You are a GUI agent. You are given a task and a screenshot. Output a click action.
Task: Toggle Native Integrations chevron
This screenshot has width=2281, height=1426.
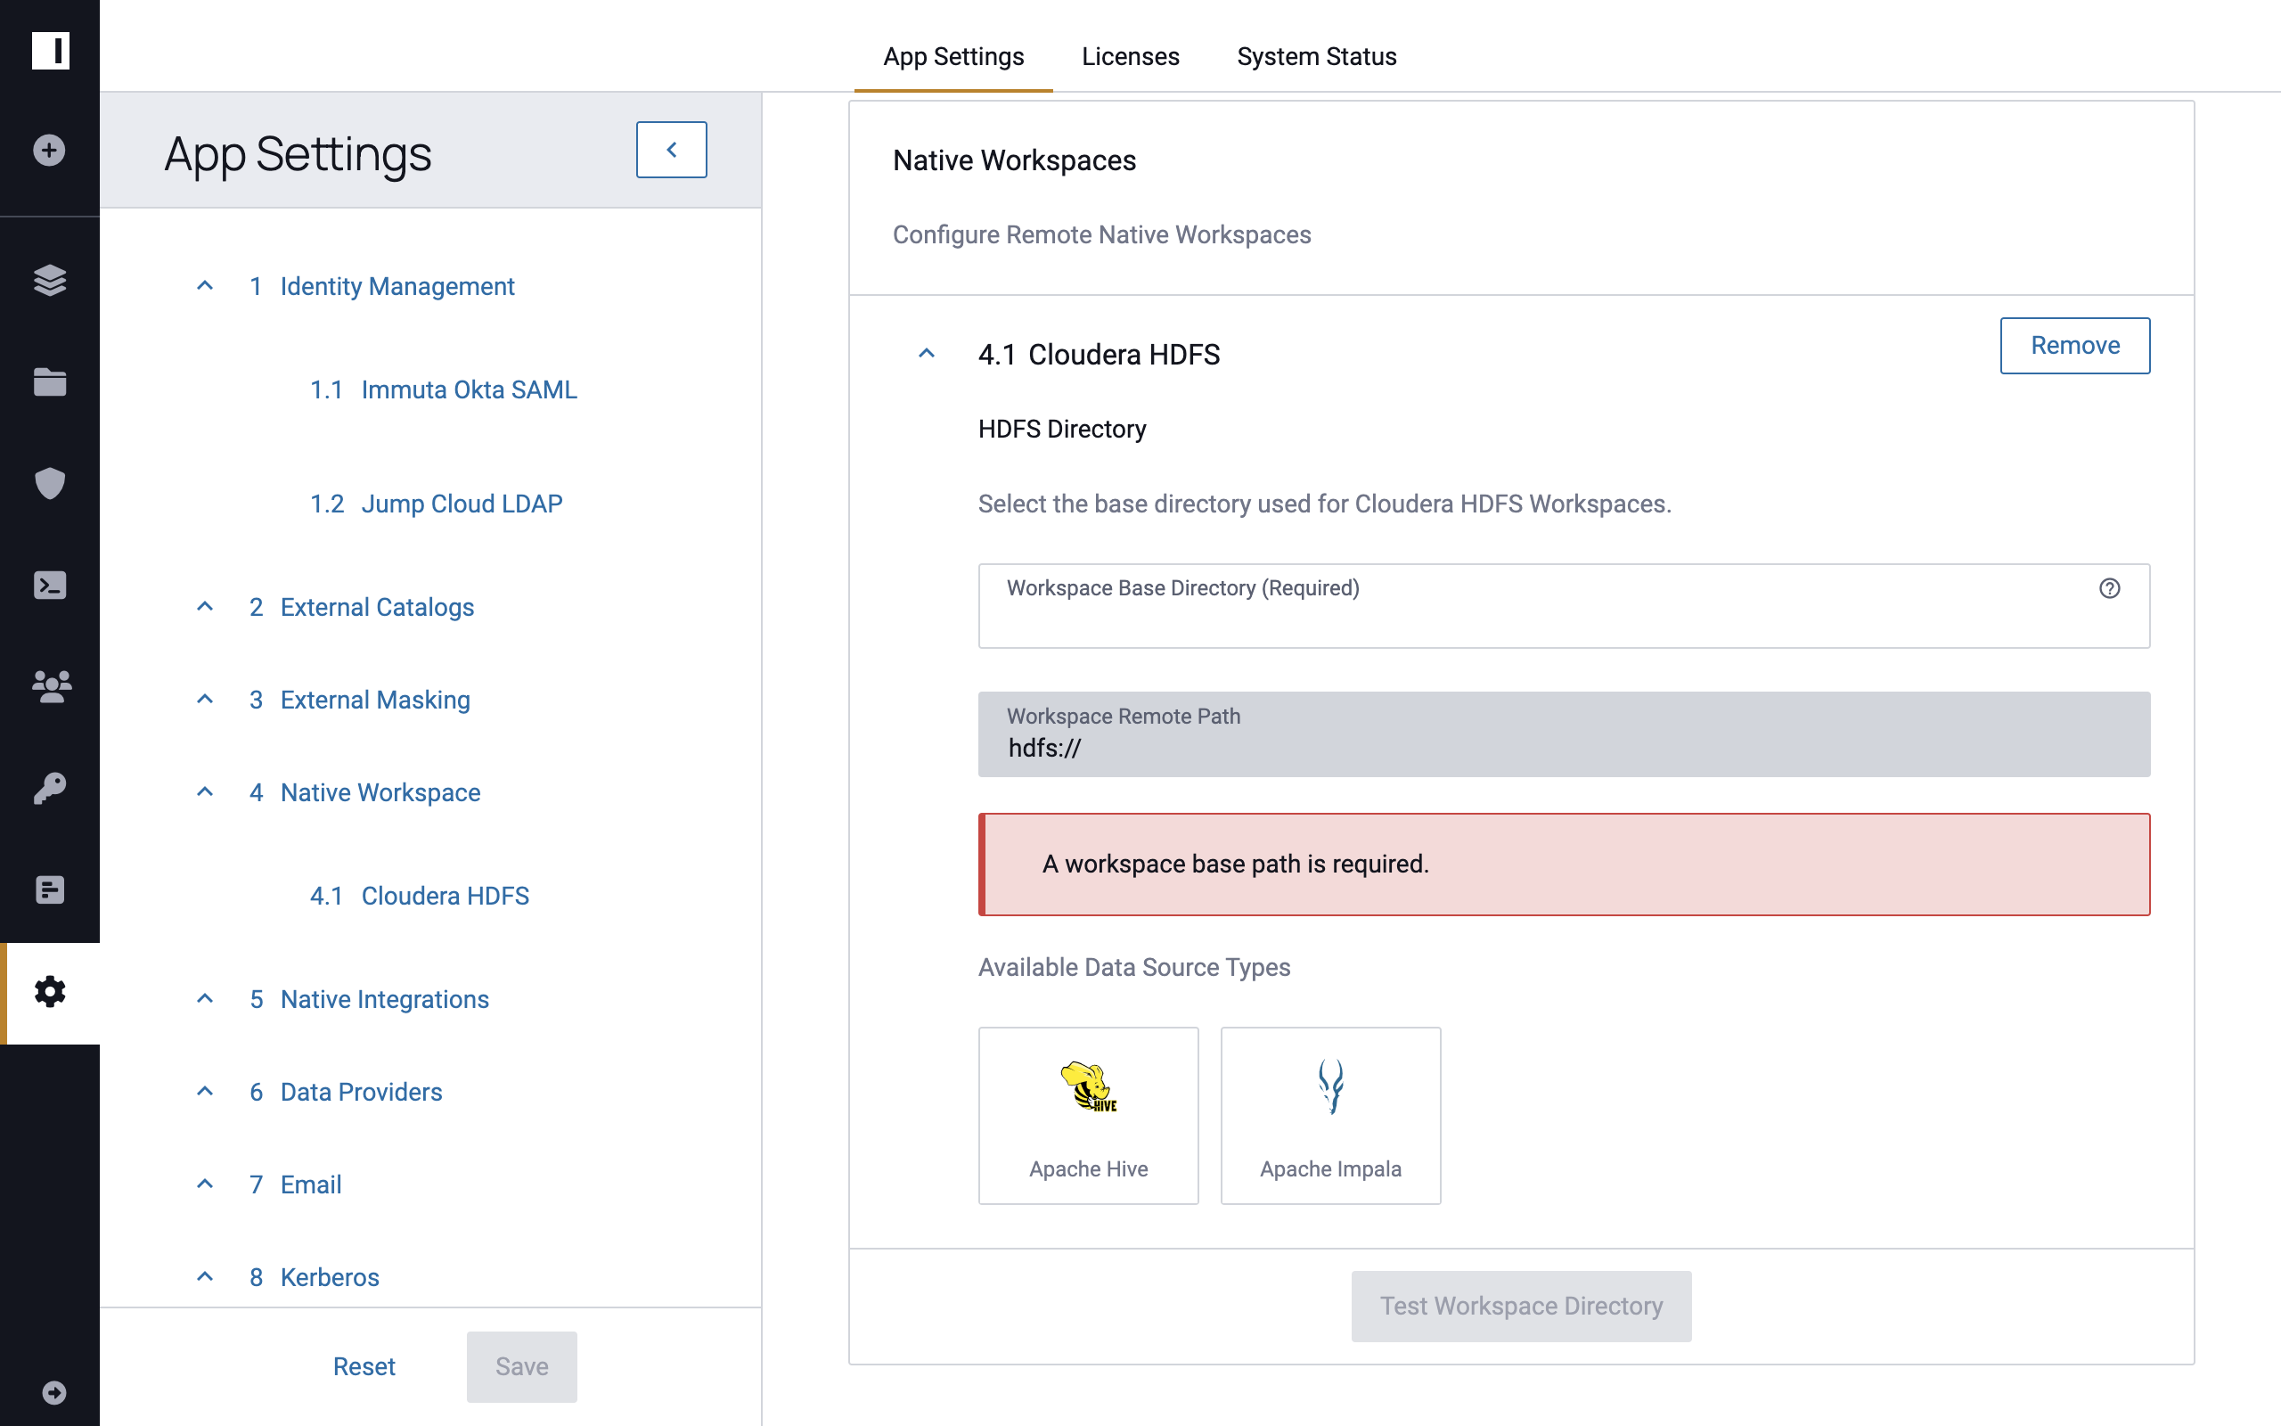[205, 998]
